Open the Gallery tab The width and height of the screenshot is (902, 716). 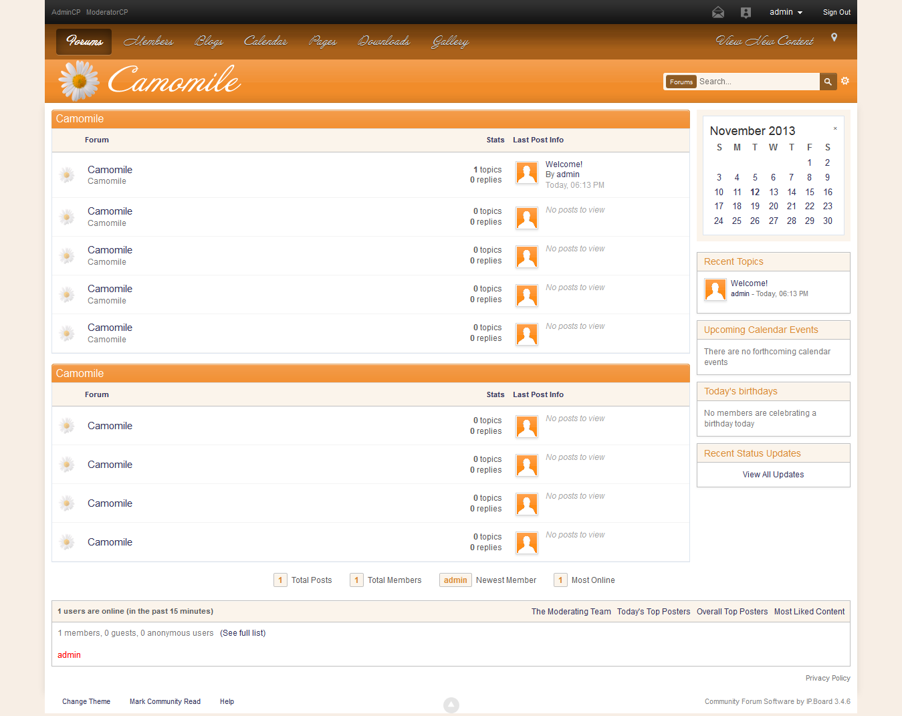click(x=450, y=41)
